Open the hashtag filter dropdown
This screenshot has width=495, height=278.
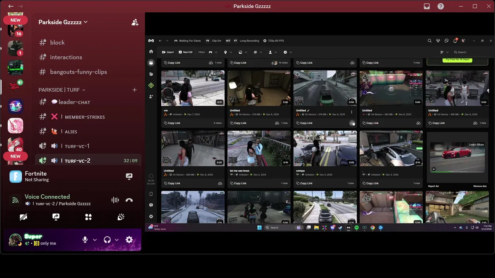258,52
